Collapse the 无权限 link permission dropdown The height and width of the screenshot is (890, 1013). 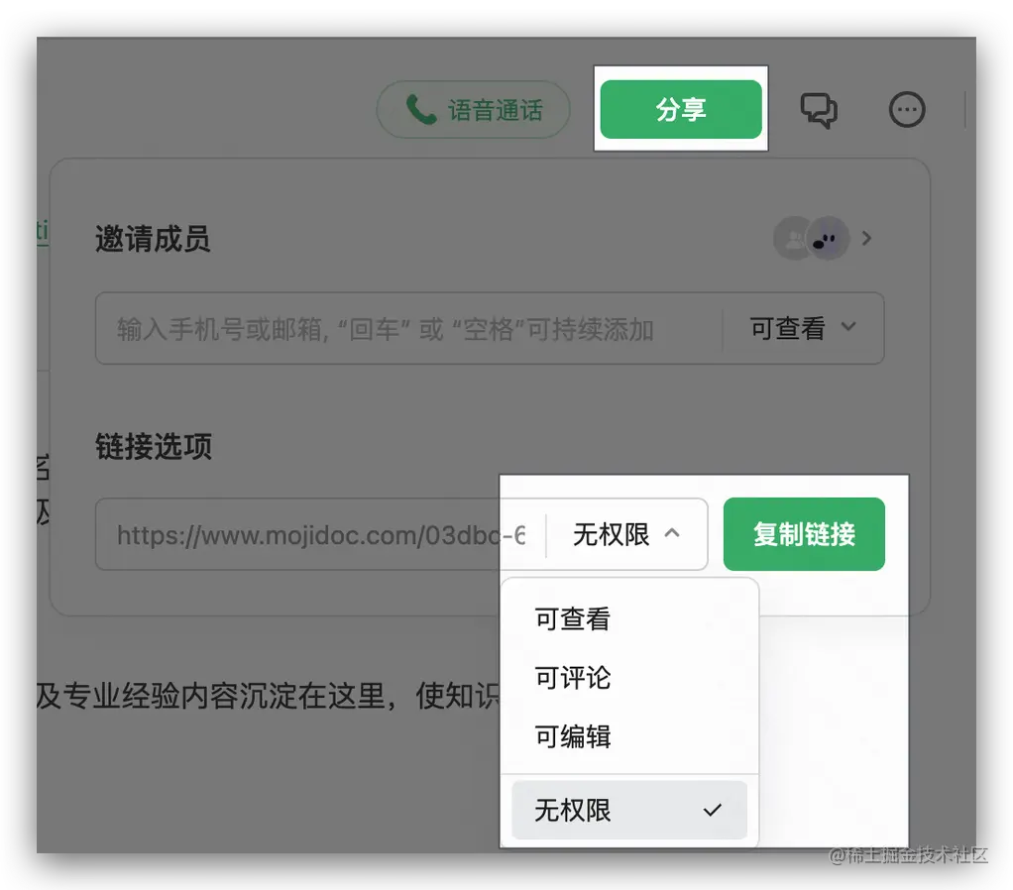tap(626, 534)
